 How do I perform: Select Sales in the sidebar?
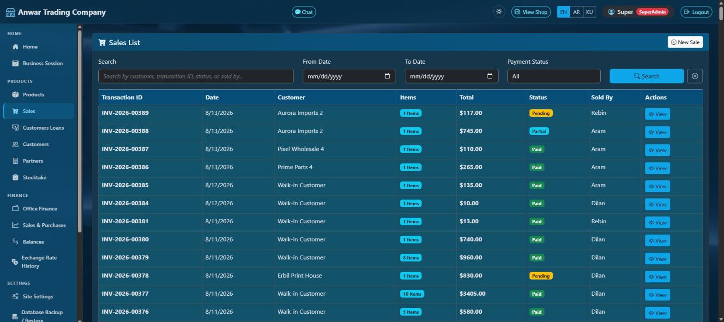38,111
